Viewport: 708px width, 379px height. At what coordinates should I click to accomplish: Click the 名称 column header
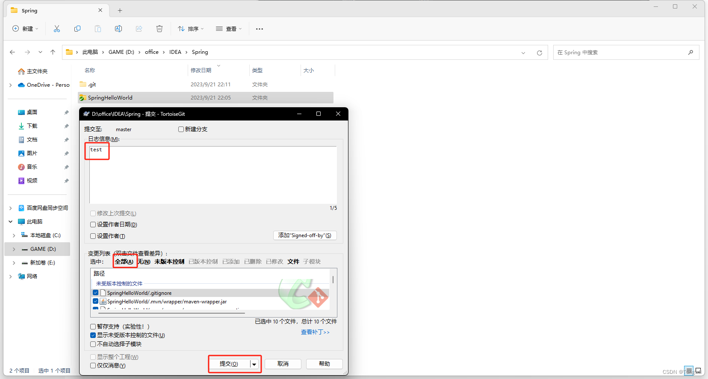coord(90,70)
